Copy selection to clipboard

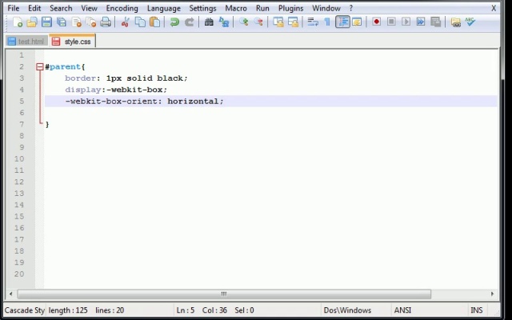[x=140, y=22]
